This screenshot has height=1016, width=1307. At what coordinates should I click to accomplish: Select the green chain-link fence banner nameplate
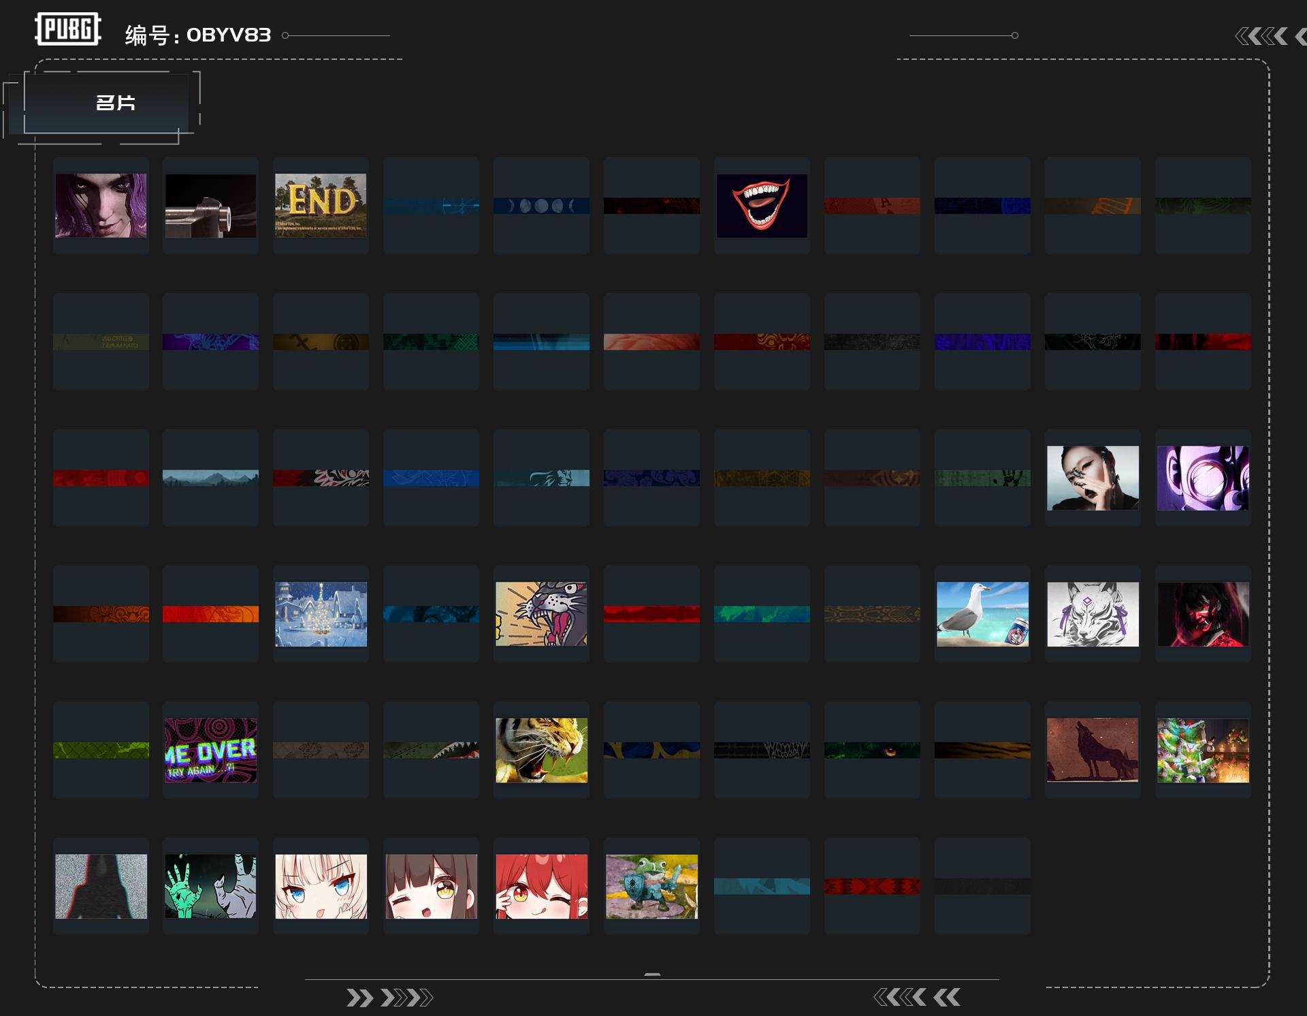pyautogui.click(x=101, y=750)
